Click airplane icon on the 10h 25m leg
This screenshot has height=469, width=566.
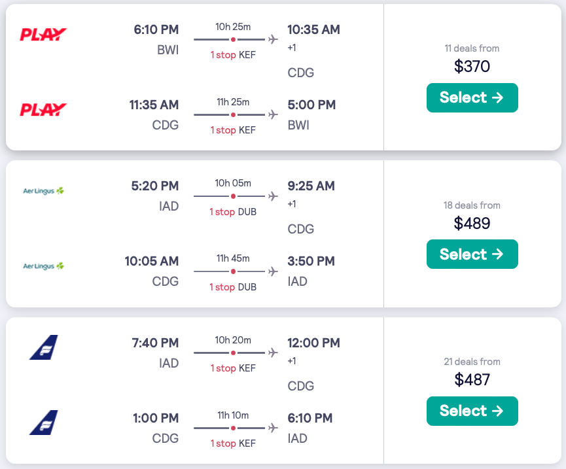pos(273,40)
